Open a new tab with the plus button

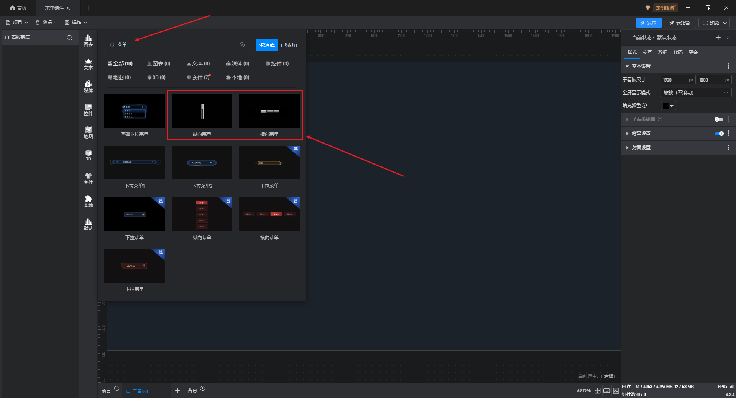pyautogui.click(x=89, y=8)
